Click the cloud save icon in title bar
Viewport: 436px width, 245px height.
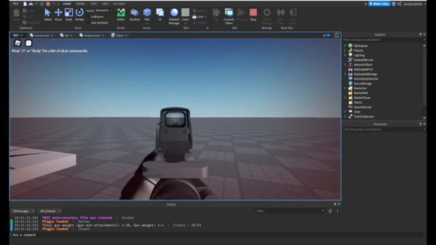31,4
